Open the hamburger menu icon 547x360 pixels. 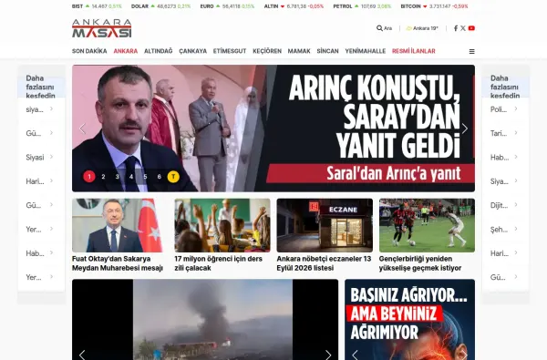pyautogui.click(x=471, y=52)
